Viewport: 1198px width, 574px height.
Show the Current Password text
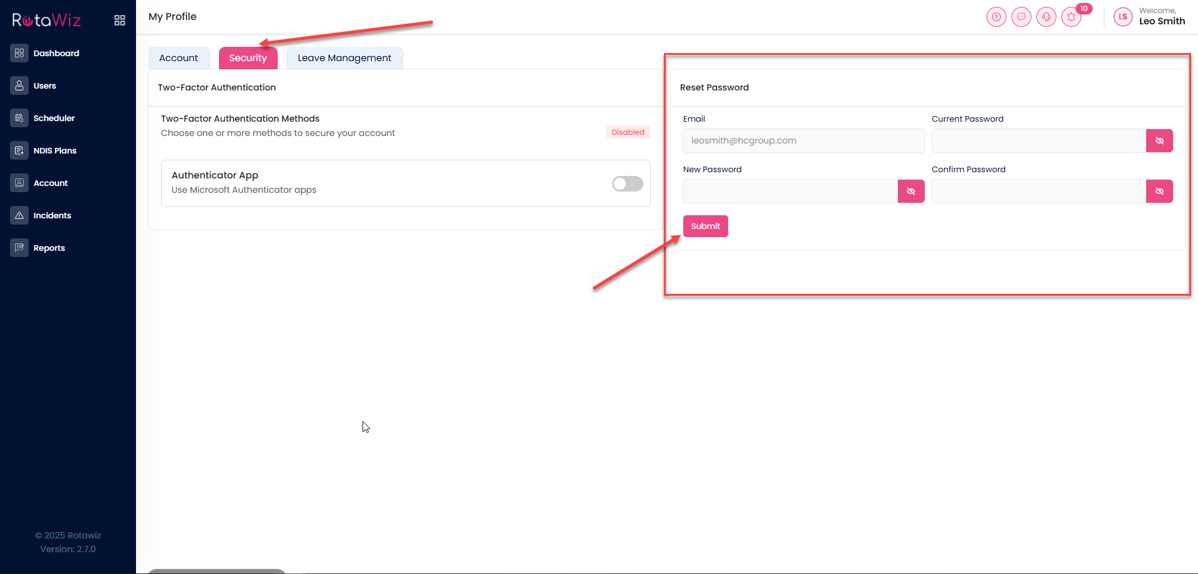[1159, 141]
